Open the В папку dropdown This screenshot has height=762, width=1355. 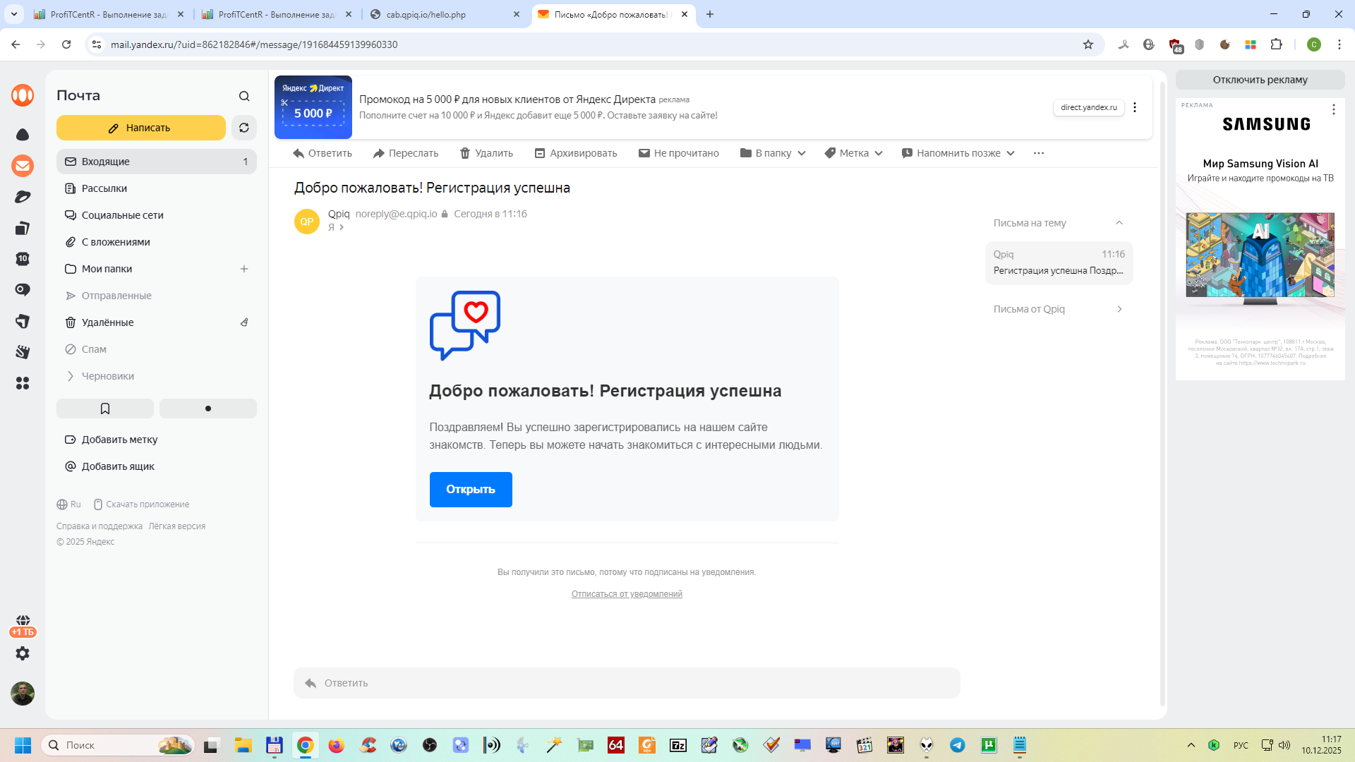[x=773, y=153]
